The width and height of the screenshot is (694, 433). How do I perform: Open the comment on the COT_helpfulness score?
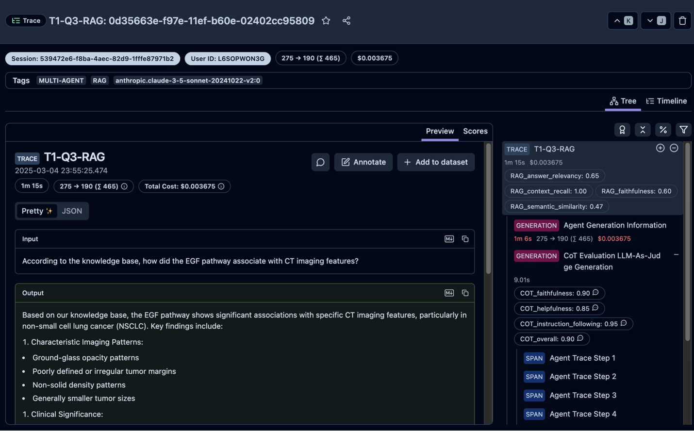595,308
